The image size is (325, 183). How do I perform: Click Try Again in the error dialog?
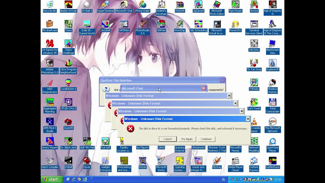(x=187, y=139)
